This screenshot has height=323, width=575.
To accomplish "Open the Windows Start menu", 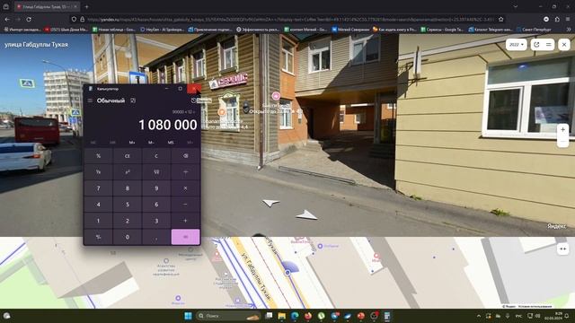I will pyautogui.click(x=188, y=316).
